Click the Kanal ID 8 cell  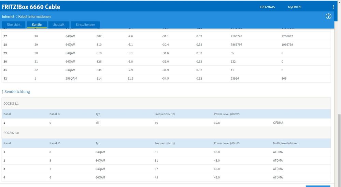pyautogui.click(x=50, y=152)
